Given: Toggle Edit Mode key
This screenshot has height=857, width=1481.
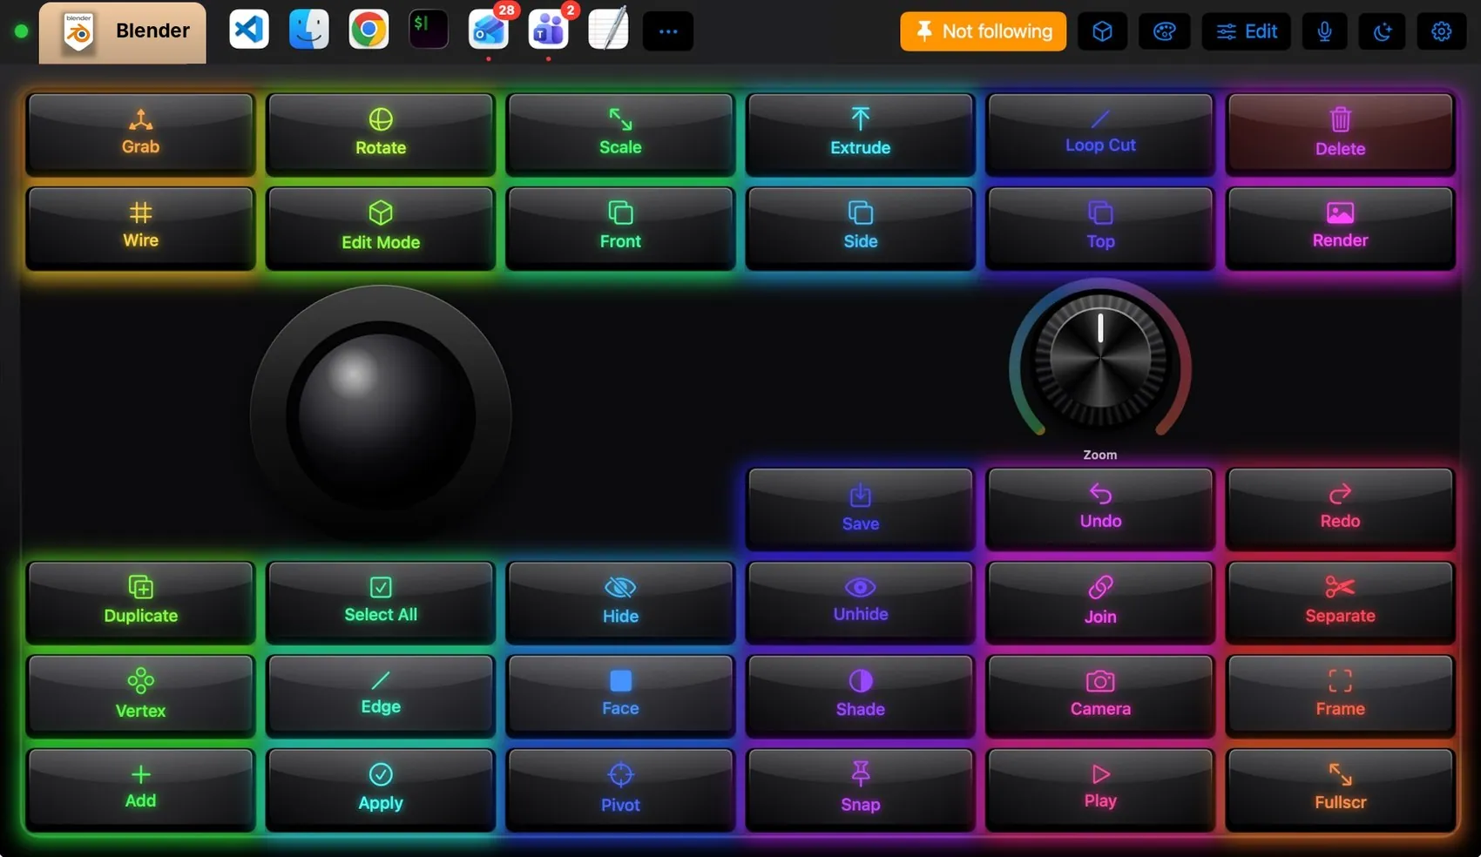Looking at the screenshot, I should [x=381, y=227].
